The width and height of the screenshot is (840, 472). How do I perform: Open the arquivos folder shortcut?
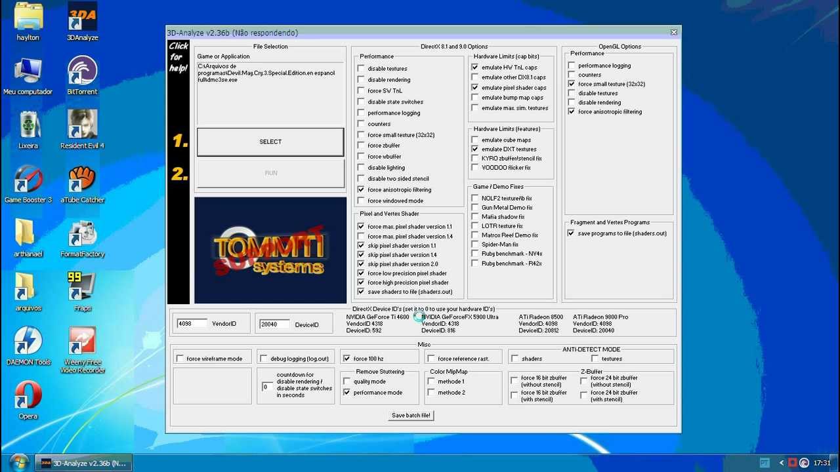pos(28,292)
